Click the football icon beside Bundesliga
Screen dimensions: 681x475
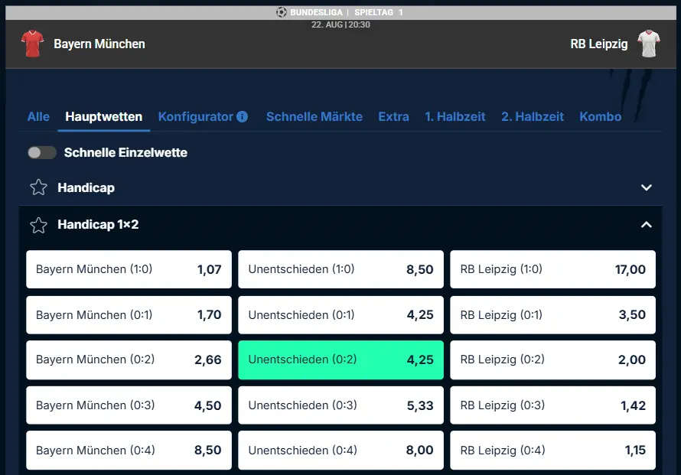pos(281,12)
